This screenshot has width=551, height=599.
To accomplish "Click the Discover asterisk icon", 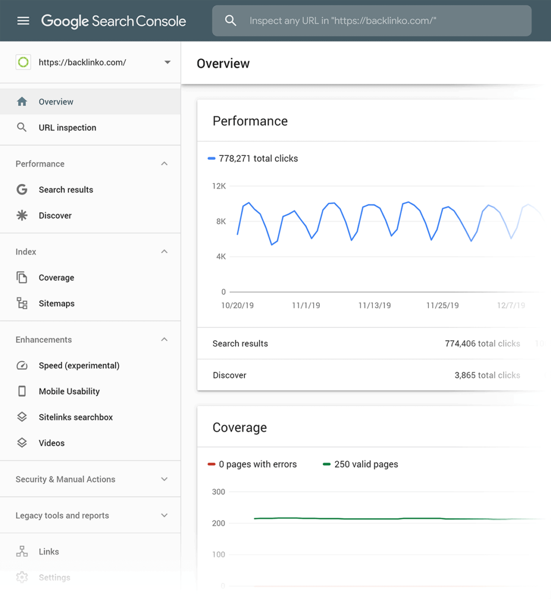I will click(x=22, y=216).
